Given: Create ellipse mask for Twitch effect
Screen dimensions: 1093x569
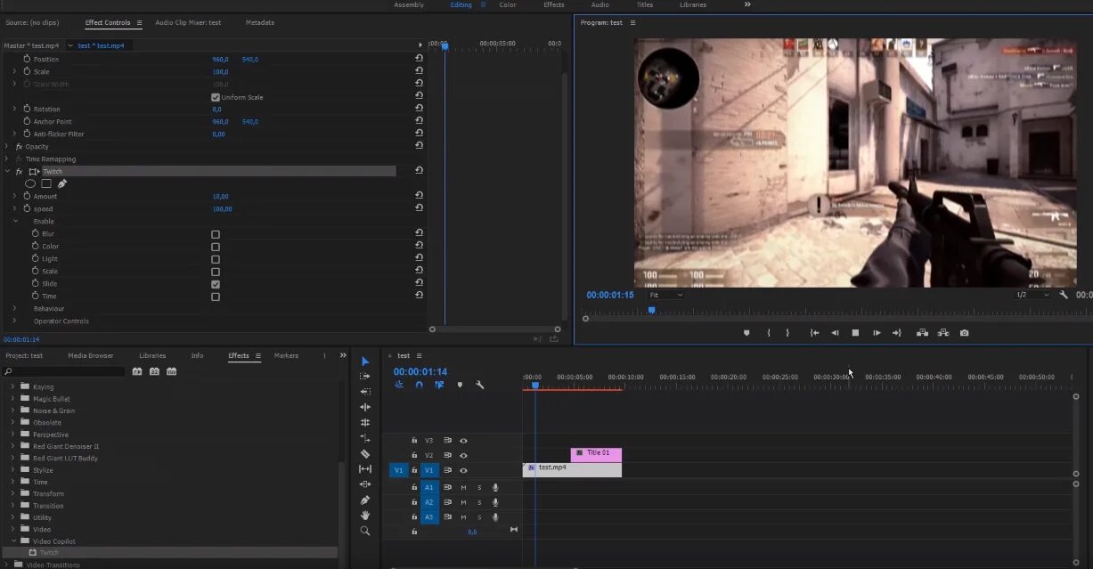Looking at the screenshot, I should click(x=30, y=183).
